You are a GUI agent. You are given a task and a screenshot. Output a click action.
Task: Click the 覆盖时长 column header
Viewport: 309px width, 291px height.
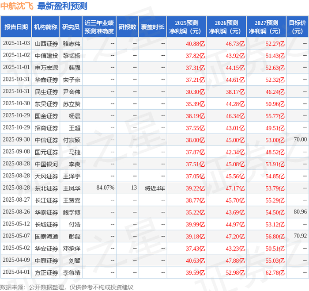pos(153,27)
